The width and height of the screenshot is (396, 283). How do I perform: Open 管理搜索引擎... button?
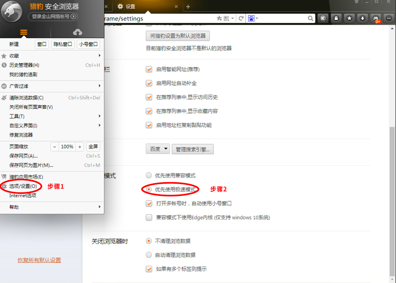pos(193,149)
